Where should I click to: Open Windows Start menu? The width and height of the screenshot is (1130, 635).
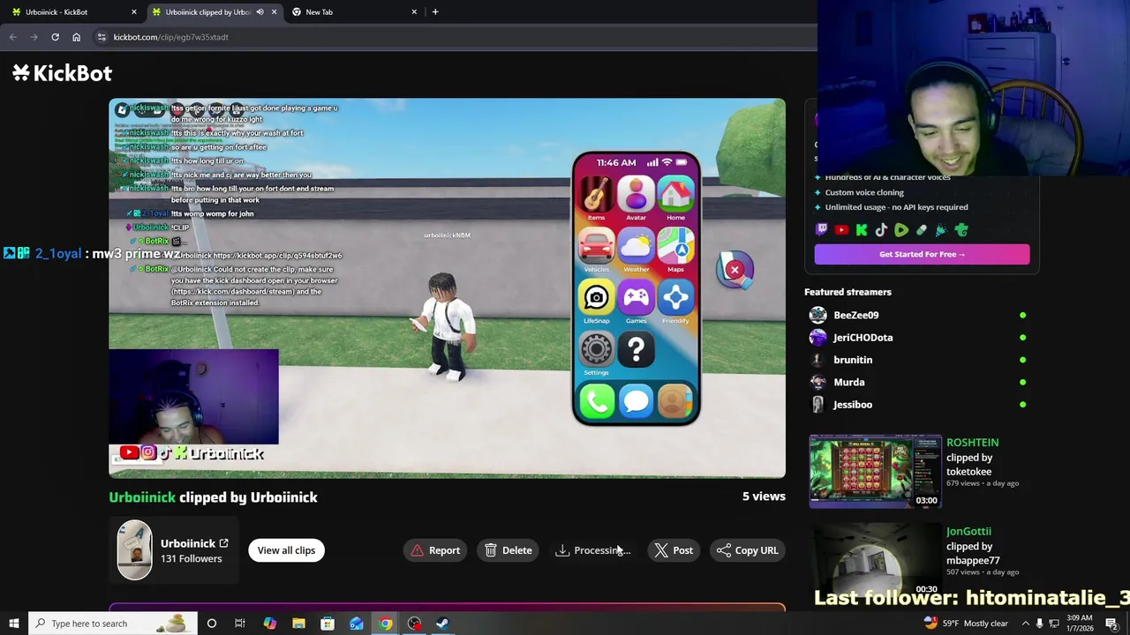pyautogui.click(x=14, y=624)
